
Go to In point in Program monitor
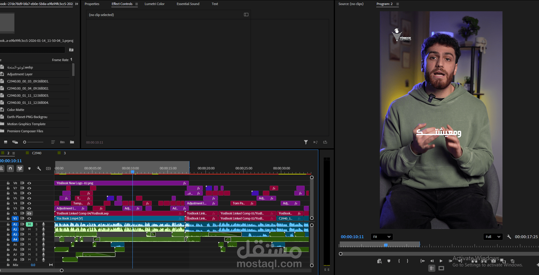coord(422,261)
